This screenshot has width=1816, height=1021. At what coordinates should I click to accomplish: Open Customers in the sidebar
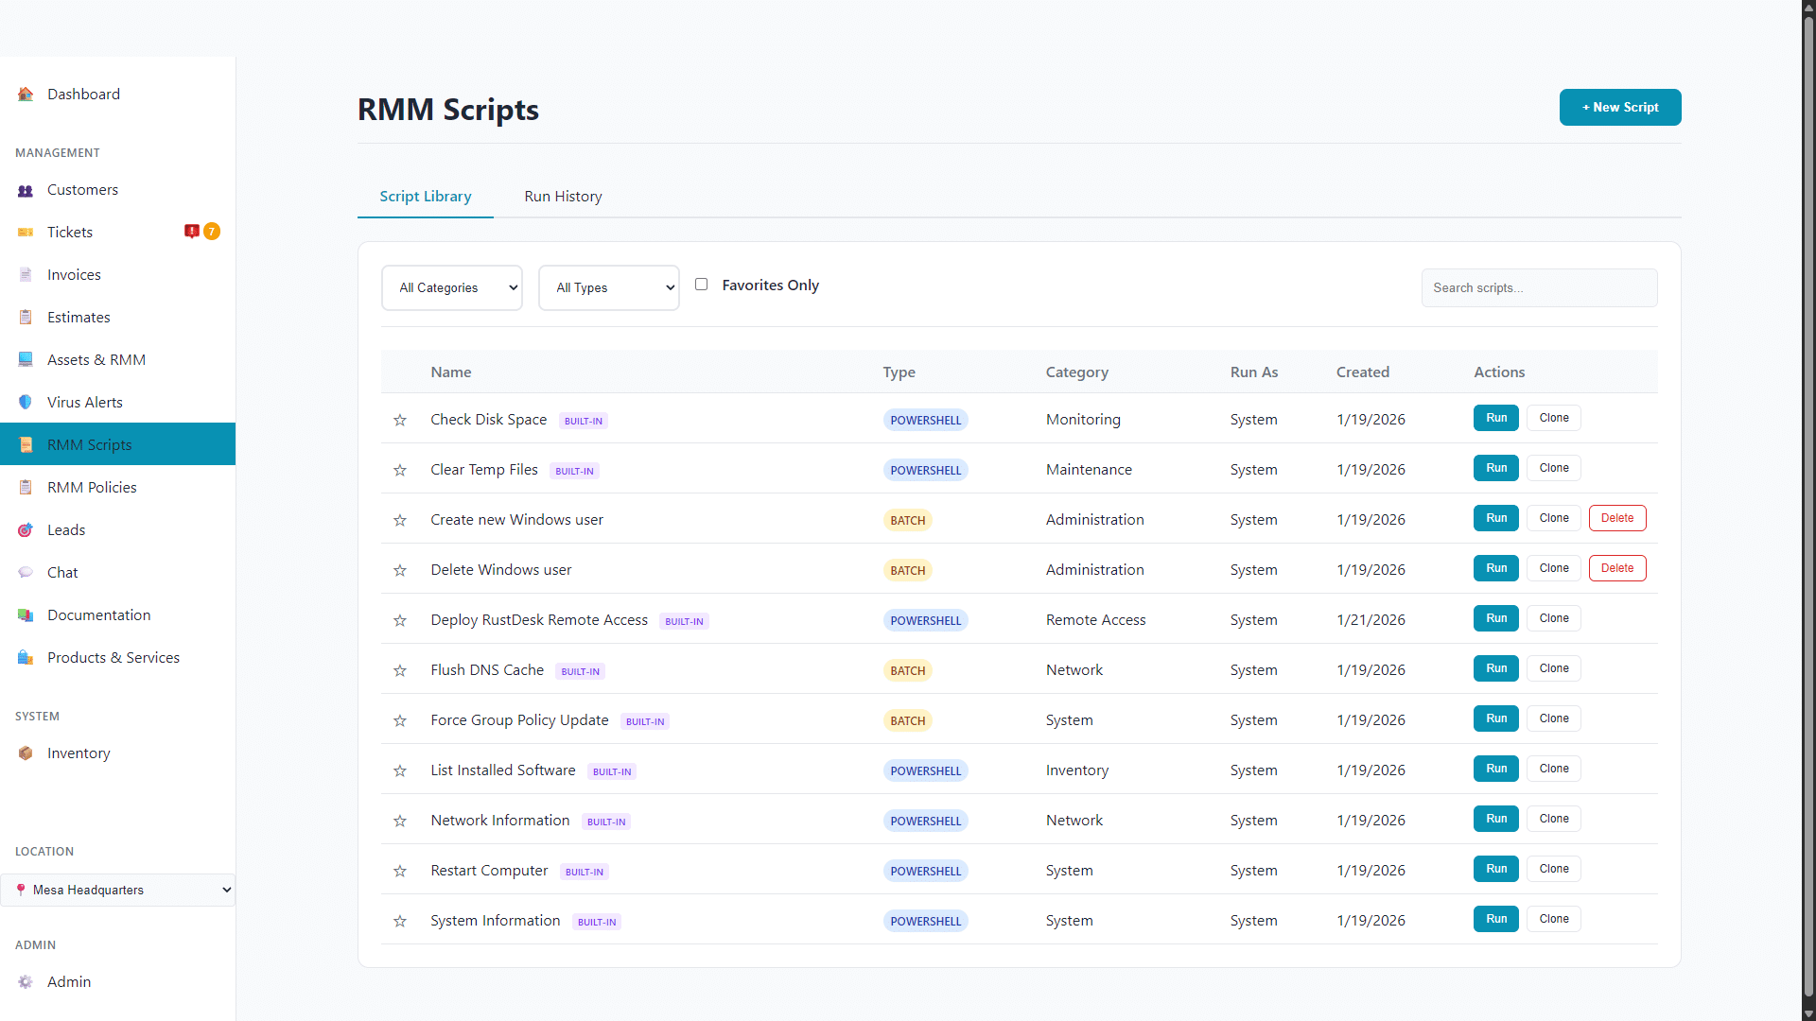[x=117, y=190]
